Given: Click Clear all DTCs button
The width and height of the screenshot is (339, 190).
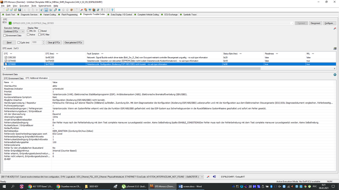Looking at the screenshot, I should (54, 42).
